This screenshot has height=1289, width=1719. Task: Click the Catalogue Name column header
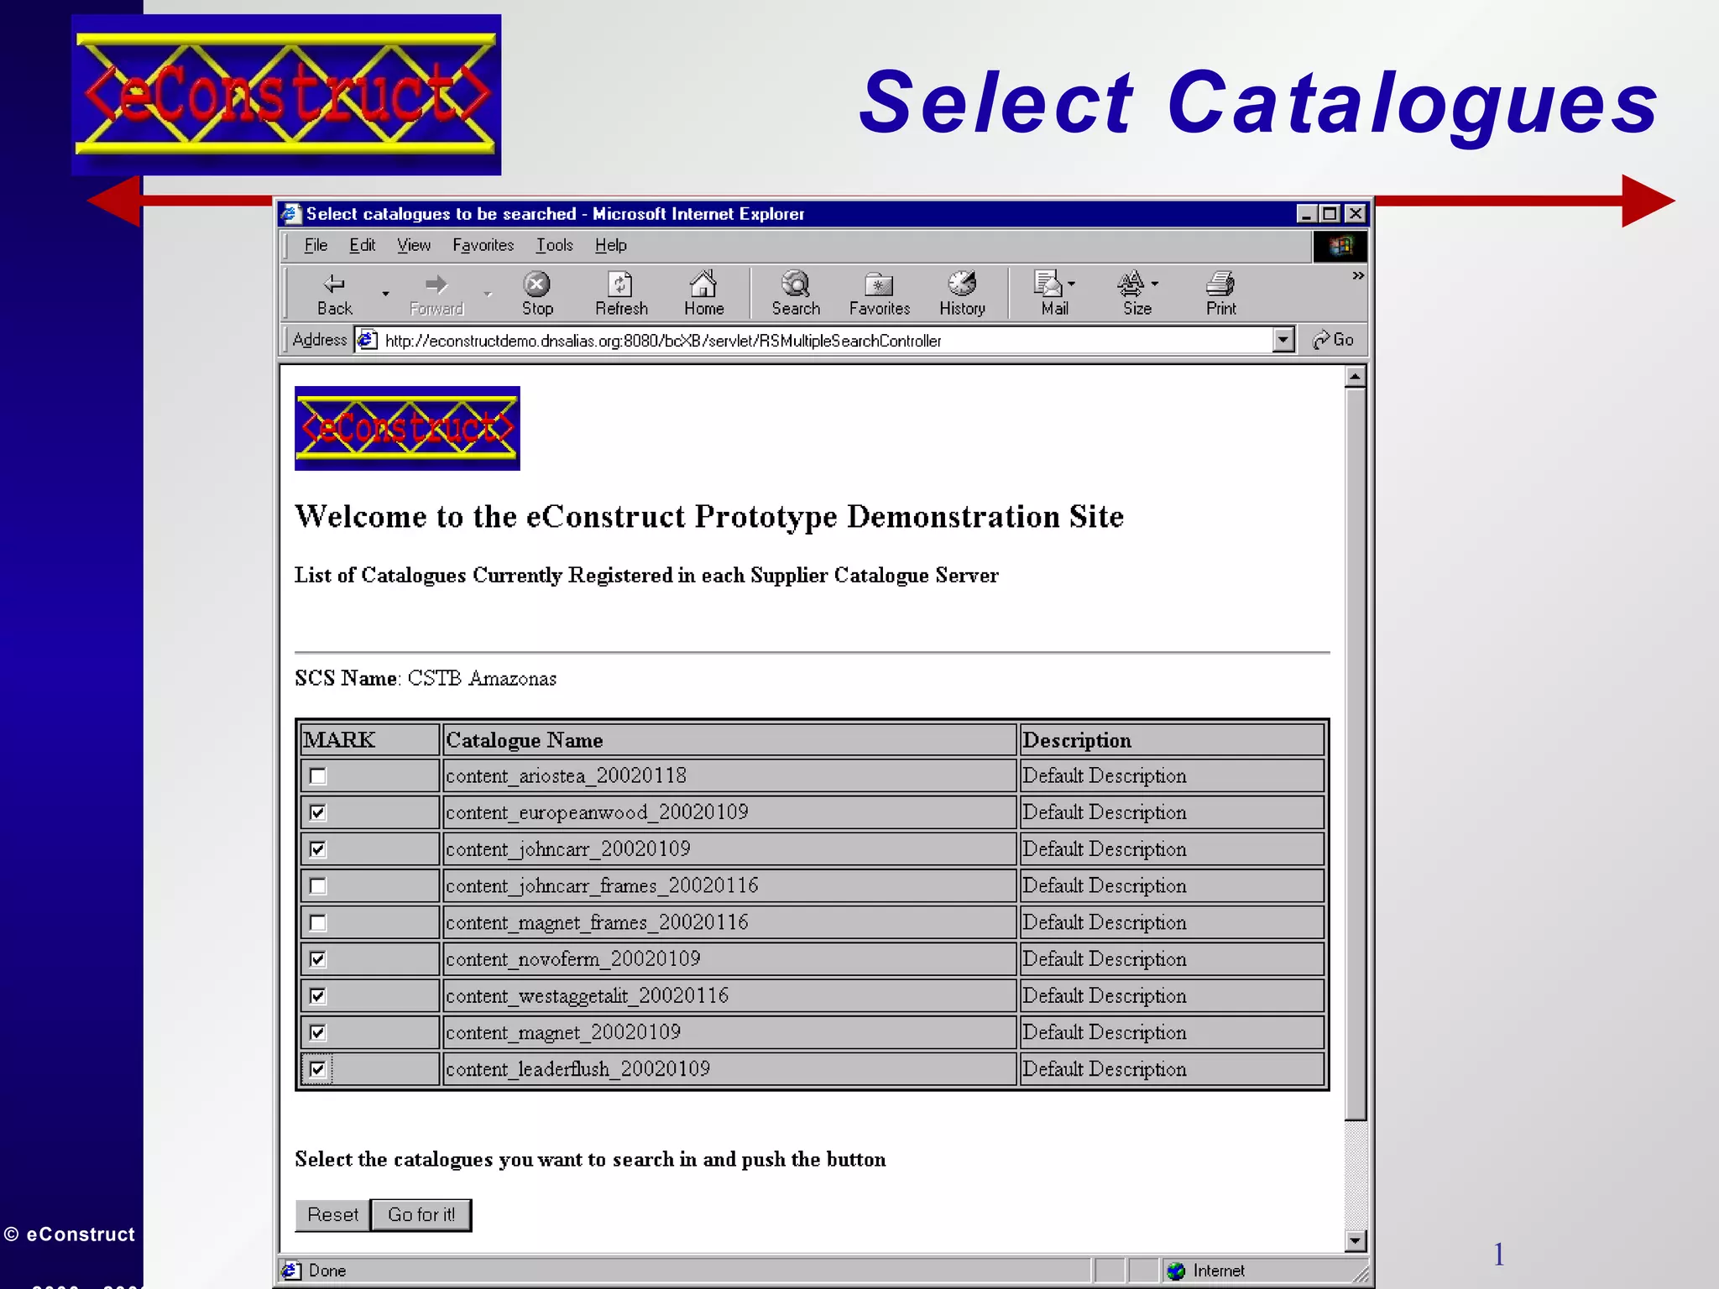pos(729,740)
